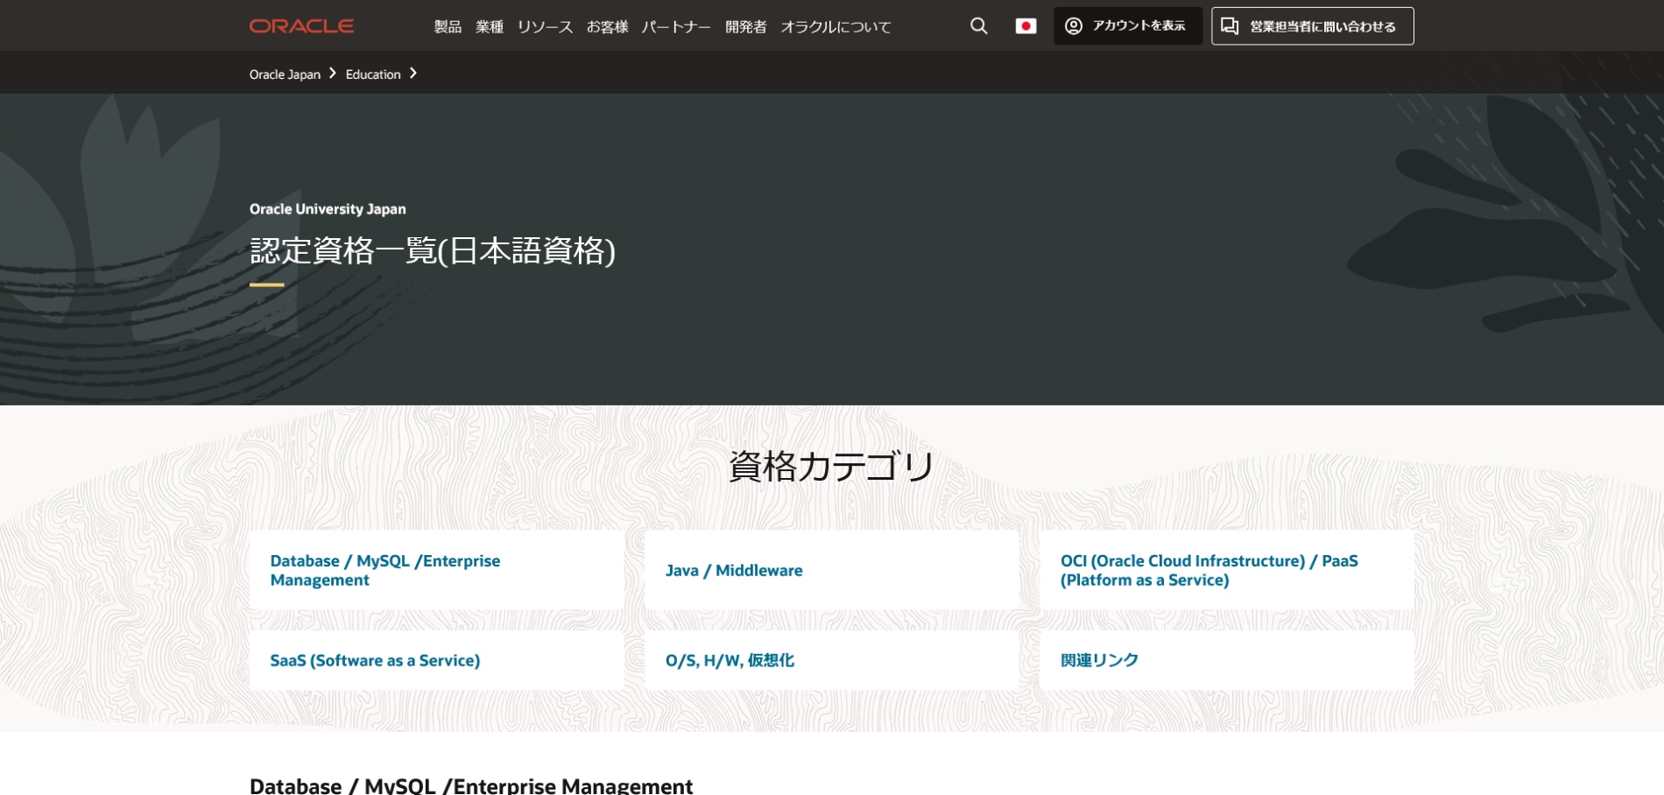Click the account profile icon

coord(1074,26)
